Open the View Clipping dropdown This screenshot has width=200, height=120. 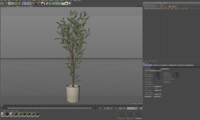point(158,90)
